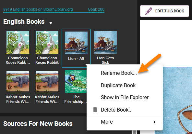Click the Sources For New Books heading
Screen dimensions: 192x134
click(x=38, y=124)
